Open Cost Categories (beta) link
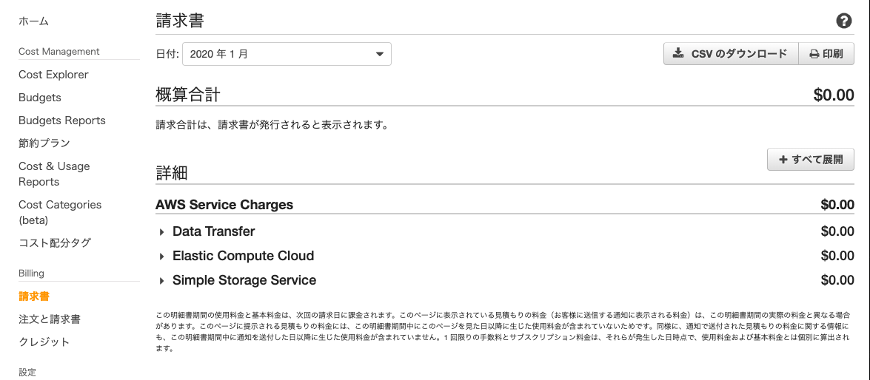The height and width of the screenshot is (380, 870). (x=60, y=212)
